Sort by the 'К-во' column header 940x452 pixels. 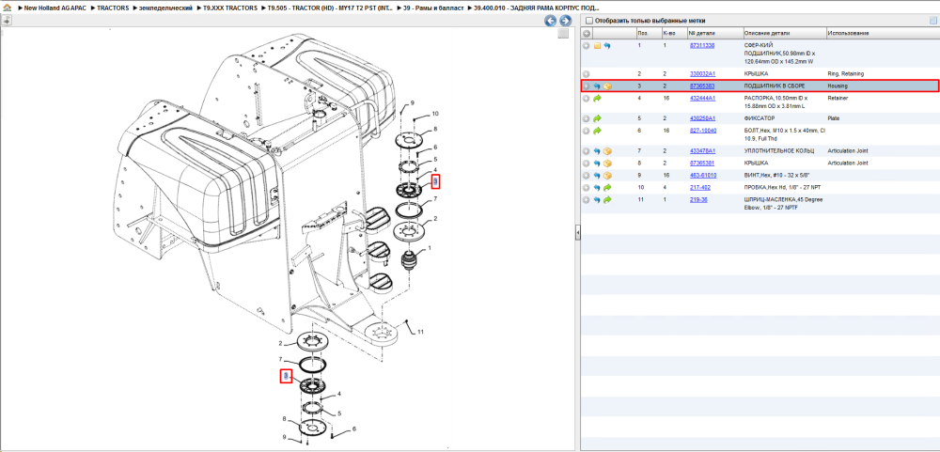(x=674, y=33)
